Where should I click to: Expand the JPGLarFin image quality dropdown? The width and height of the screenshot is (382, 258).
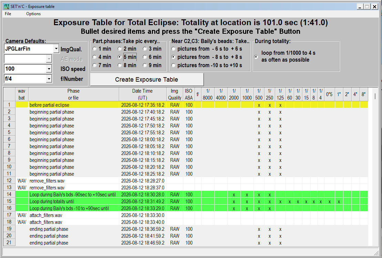[56, 49]
